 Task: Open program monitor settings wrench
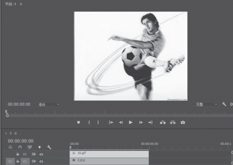click(224, 104)
